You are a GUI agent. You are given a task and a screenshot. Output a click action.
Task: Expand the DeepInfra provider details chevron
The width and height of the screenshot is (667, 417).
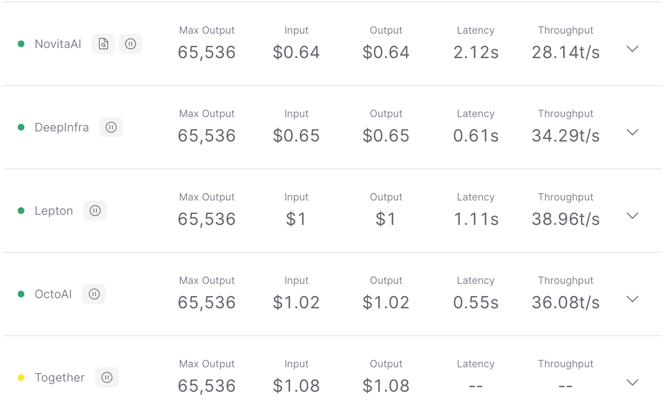pyautogui.click(x=632, y=132)
